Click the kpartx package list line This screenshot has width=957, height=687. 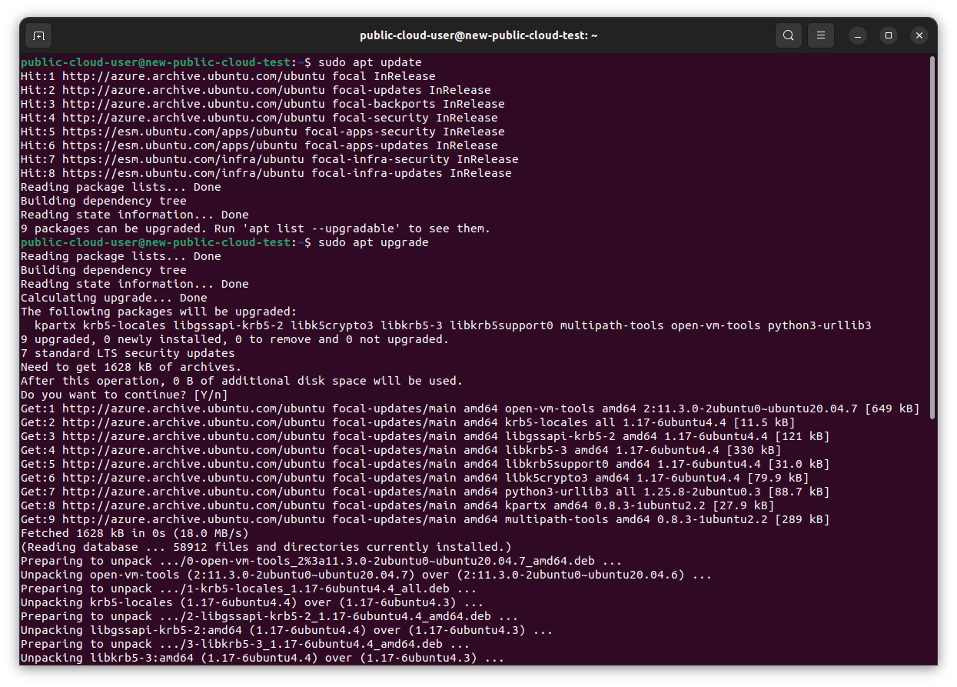click(x=453, y=325)
